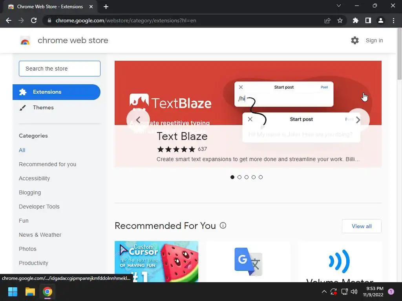Click Sign in at the top right

[x=374, y=40]
